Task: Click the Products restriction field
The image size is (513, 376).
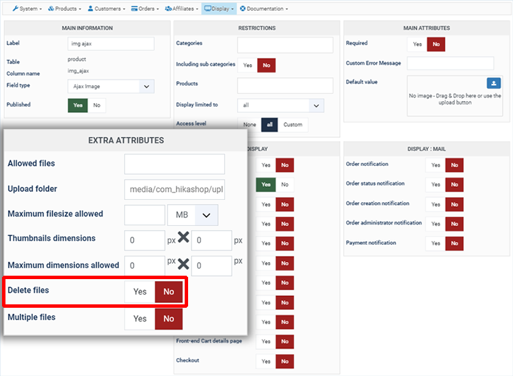Action: click(x=285, y=85)
